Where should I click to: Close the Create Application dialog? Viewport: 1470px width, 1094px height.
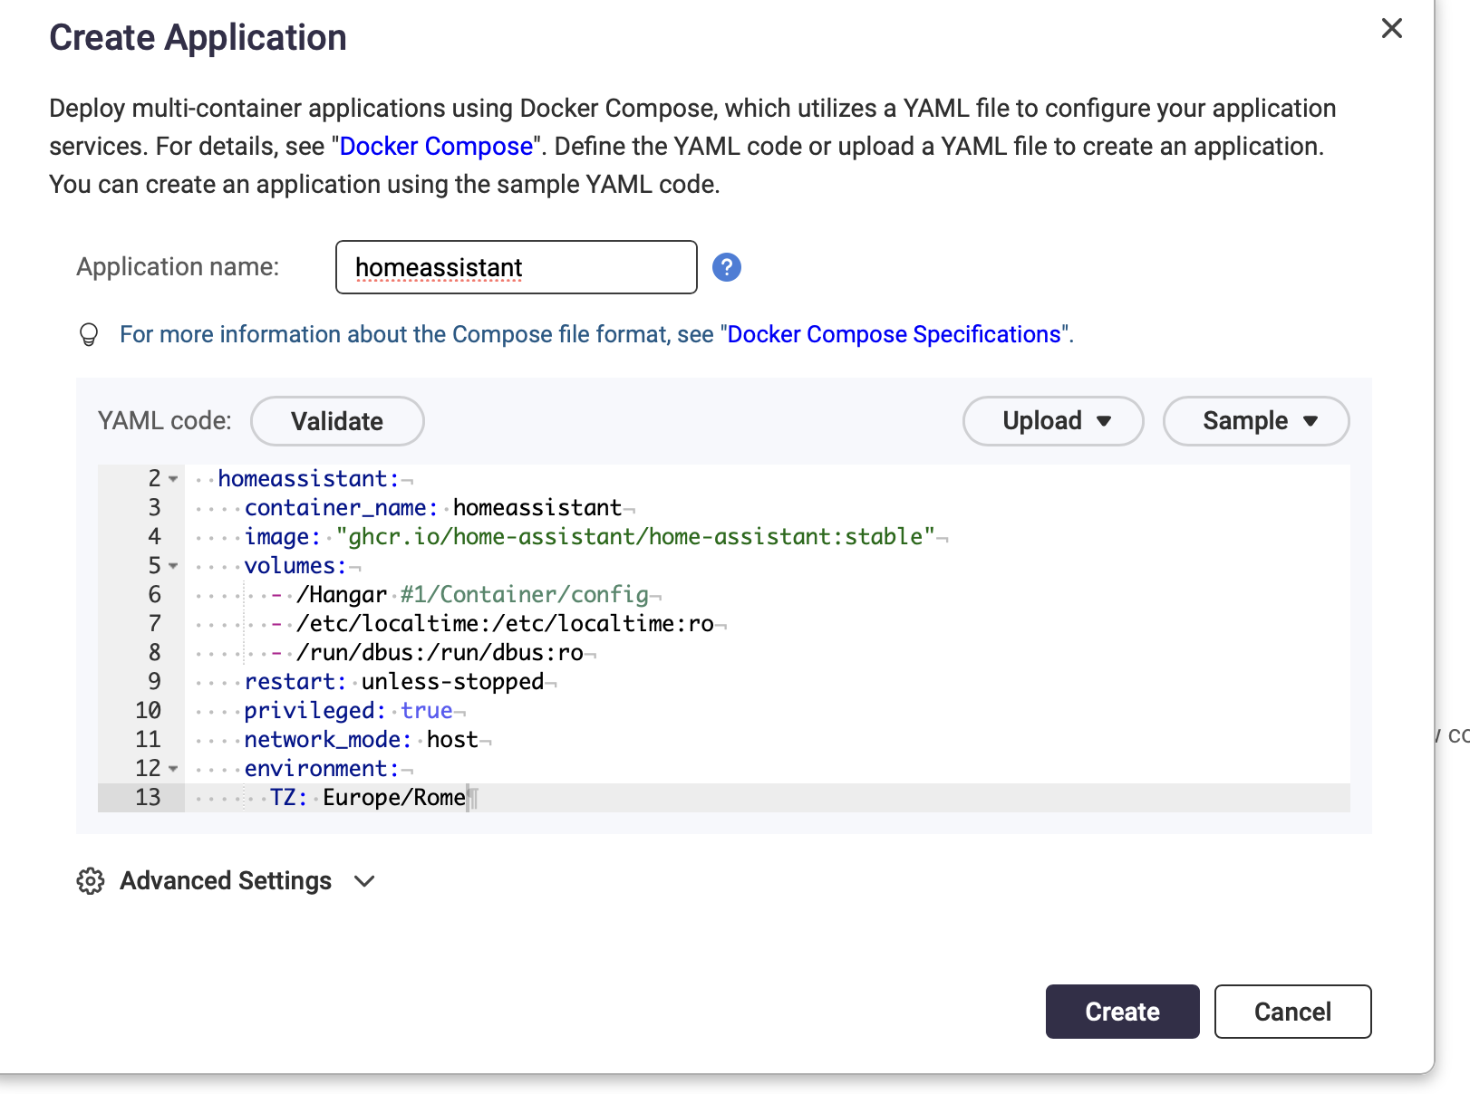pyautogui.click(x=1391, y=29)
